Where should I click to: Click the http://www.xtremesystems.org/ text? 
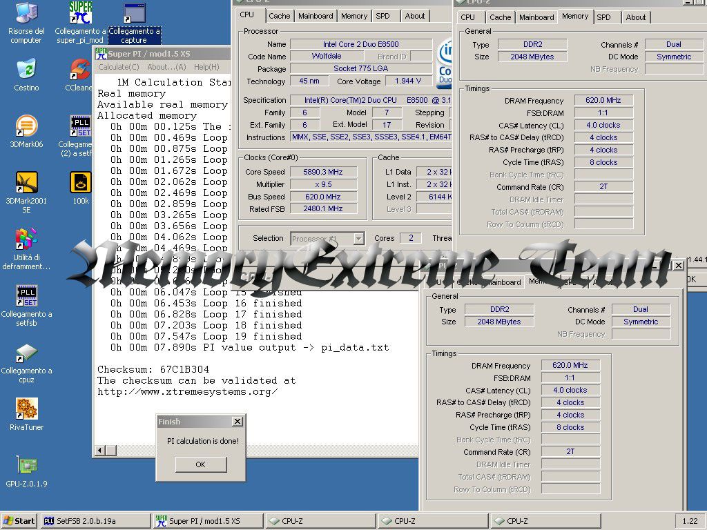[187, 392]
